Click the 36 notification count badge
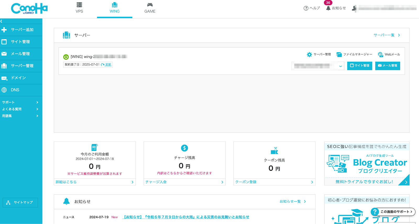Image resolution: width=419 pixels, height=224 pixels. coord(328,3)
